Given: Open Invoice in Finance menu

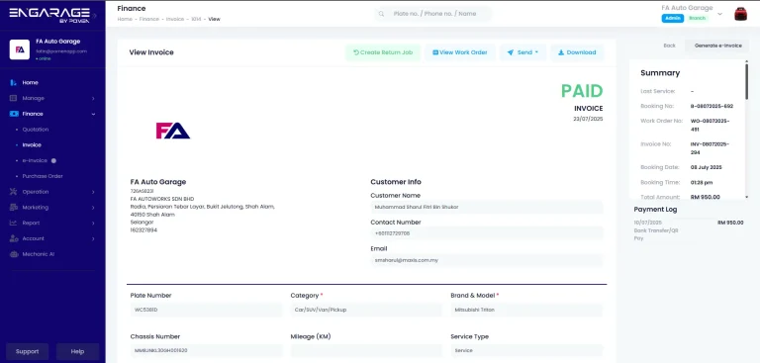Looking at the screenshot, I should coord(32,145).
